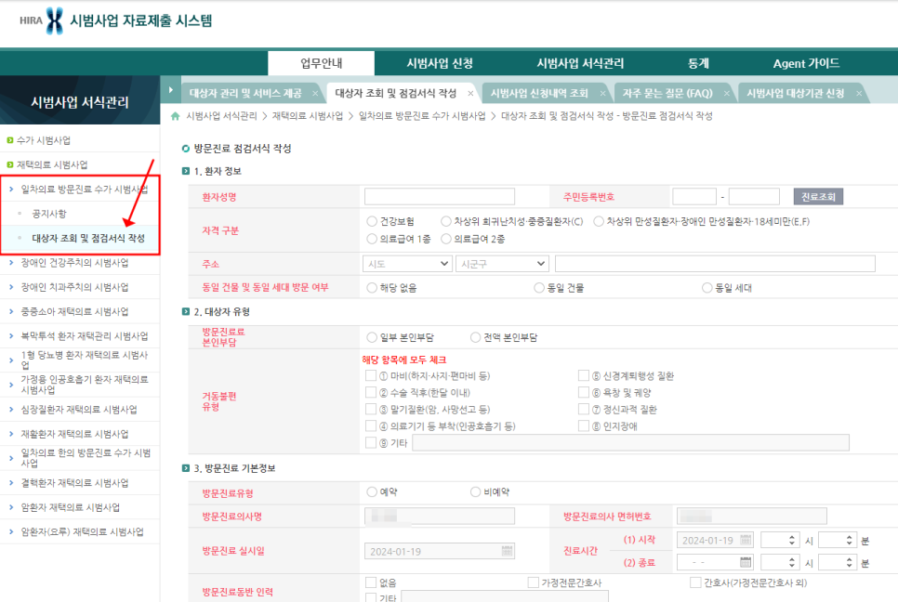Click the 환자성명 input field
The width and height of the screenshot is (898, 602).
pos(440,197)
